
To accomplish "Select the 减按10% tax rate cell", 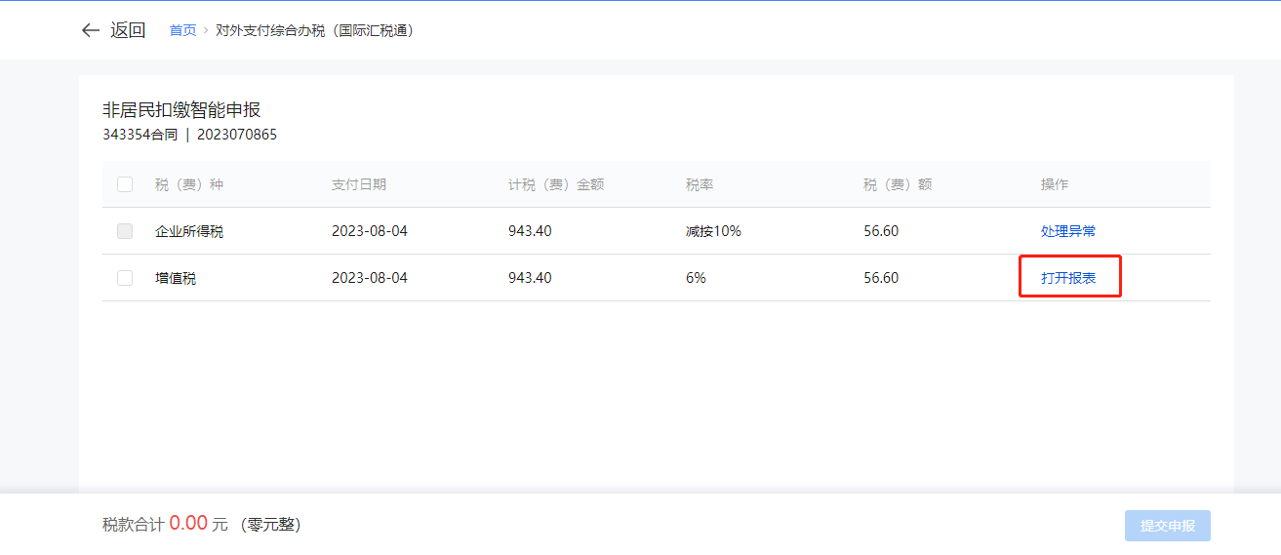I will click(x=713, y=231).
